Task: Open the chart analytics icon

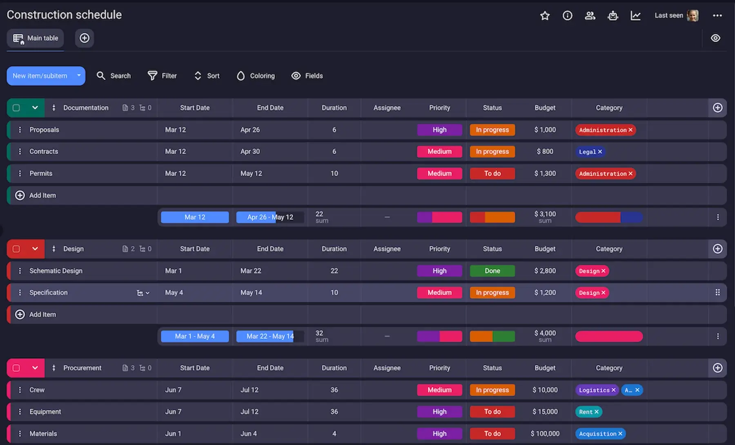Action: click(636, 16)
